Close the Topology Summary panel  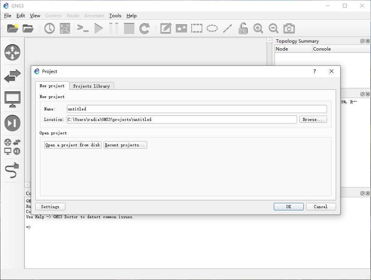368,41
